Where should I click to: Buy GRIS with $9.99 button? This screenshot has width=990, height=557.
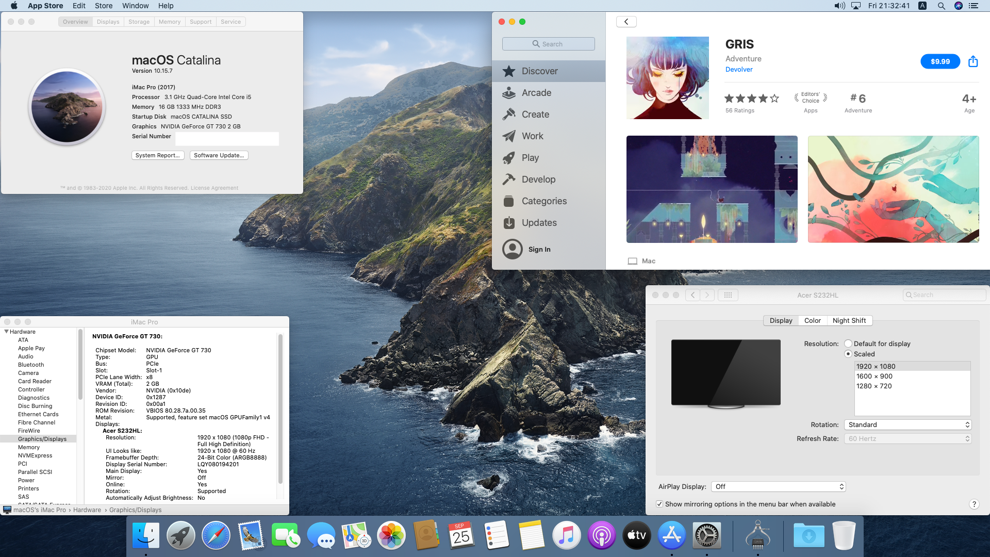[940, 61]
